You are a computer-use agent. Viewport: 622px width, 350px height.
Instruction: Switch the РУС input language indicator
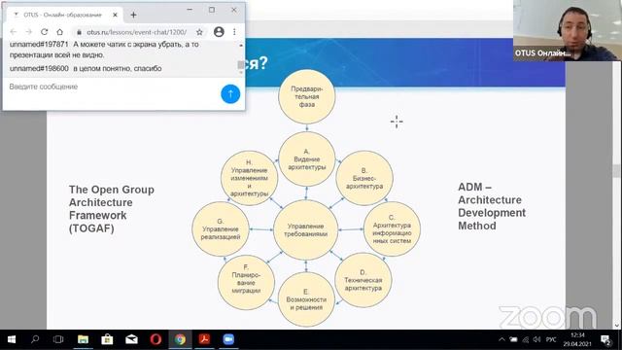(551, 339)
